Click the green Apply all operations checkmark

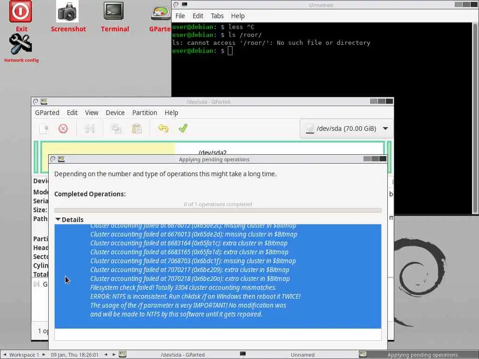pyautogui.click(x=183, y=129)
